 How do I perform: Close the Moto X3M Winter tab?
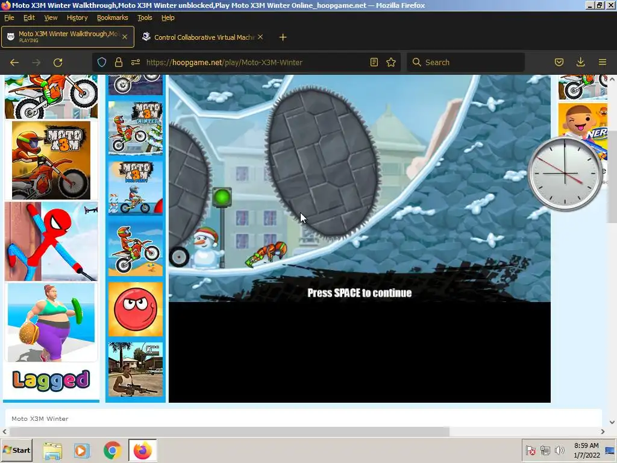(125, 37)
